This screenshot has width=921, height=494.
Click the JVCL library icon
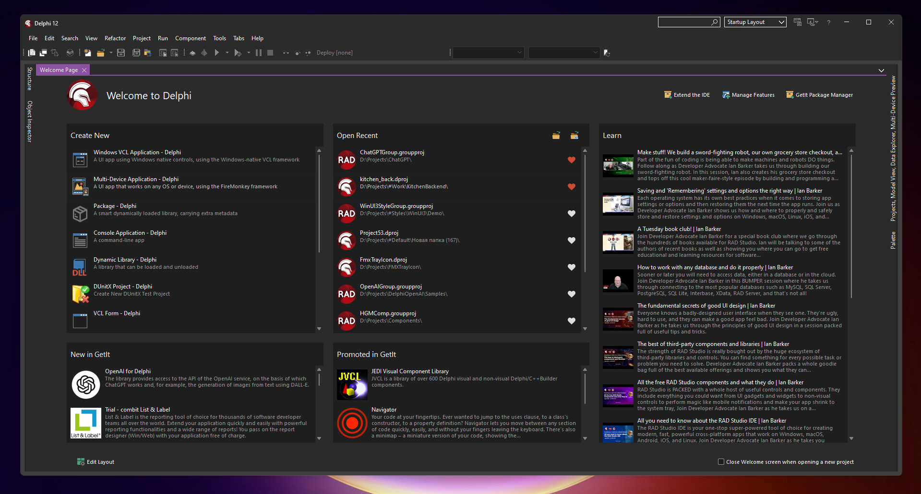(x=352, y=385)
